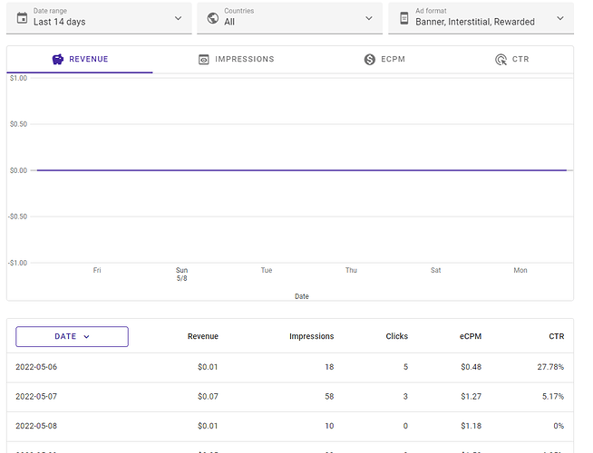Image resolution: width=593 pixels, height=453 pixels.
Task: Click the calendar icon in Date range
Action: pyautogui.click(x=23, y=18)
